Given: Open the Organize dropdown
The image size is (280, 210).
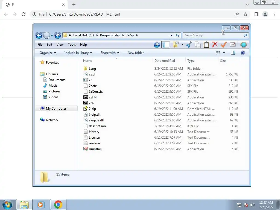Looking at the screenshot, I should coord(48,53).
